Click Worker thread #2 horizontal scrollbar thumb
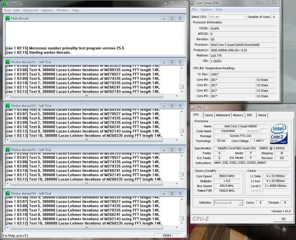 [x=87, y=140]
